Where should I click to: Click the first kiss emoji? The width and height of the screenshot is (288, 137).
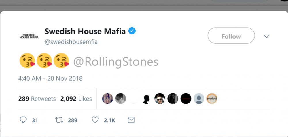point(27,61)
